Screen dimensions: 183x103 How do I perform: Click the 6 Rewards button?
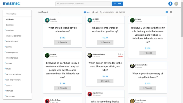click(x=105, y=81)
